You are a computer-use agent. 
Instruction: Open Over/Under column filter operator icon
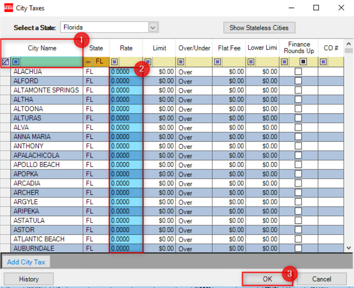181,61
